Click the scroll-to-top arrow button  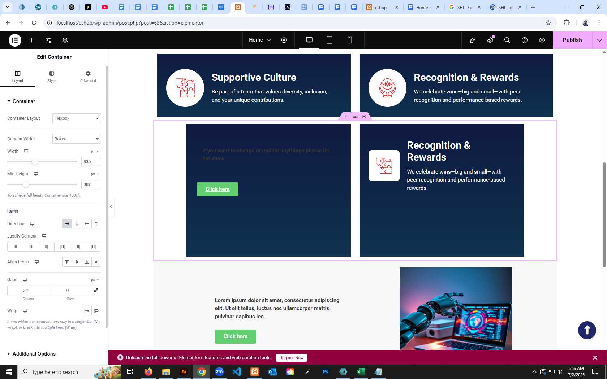pos(587,330)
